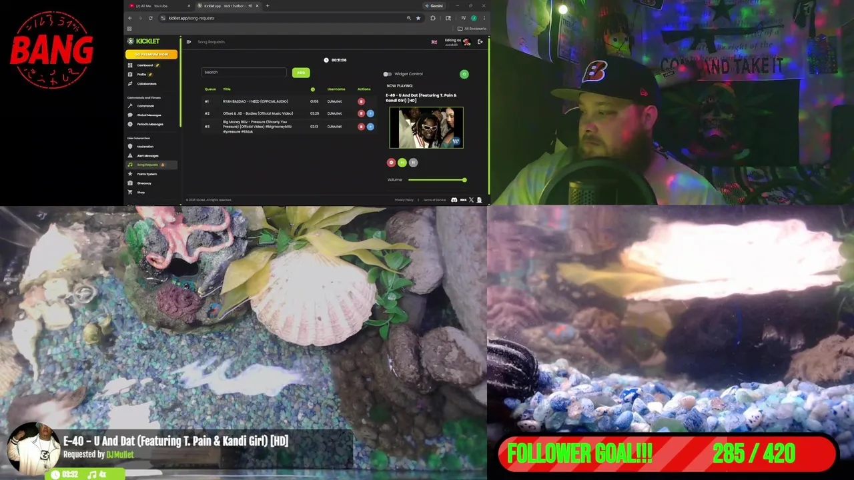
Task: Open a new browser tab
Action: click(x=268, y=6)
